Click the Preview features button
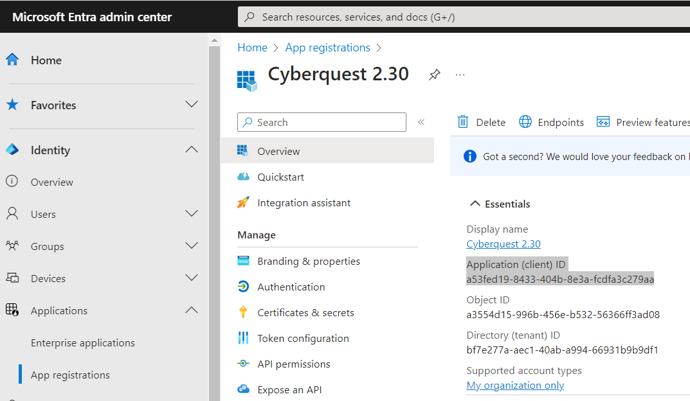 coord(643,122)
